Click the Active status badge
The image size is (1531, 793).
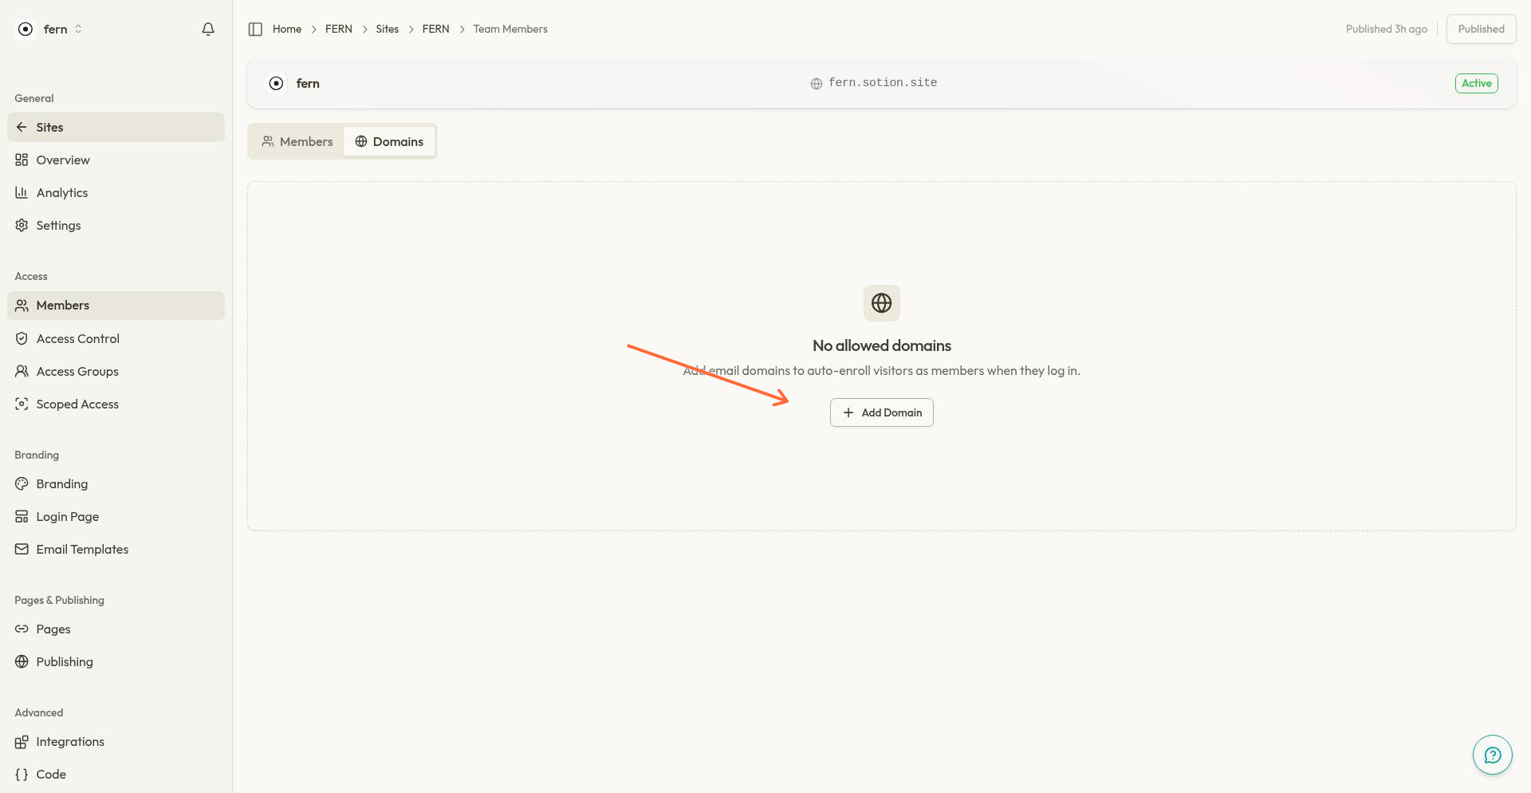pos(1476,83)
